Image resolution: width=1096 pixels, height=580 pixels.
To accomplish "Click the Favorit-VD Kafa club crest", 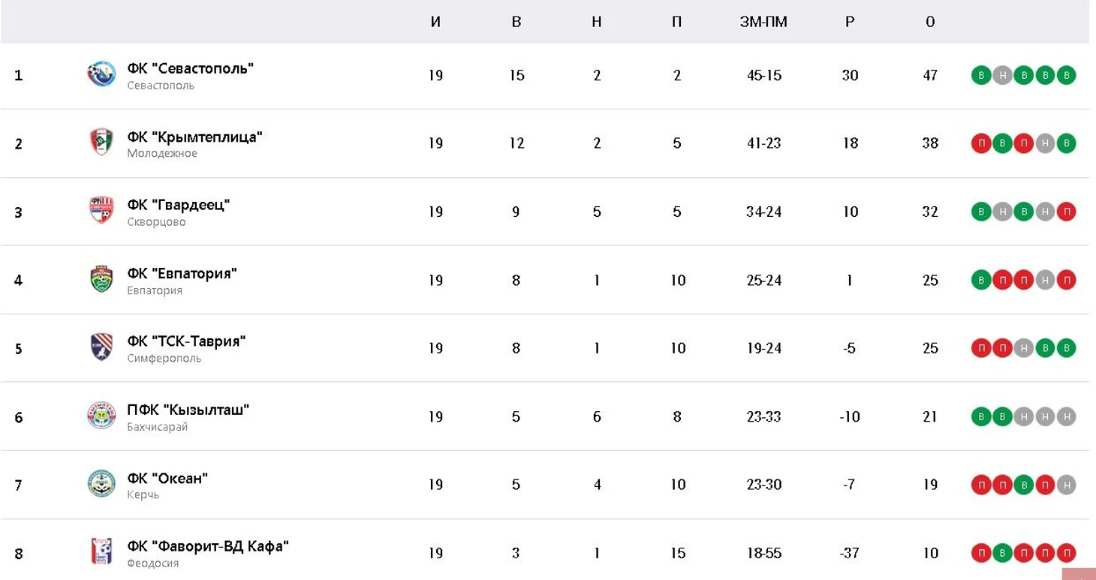I will [x=101, y=552].
